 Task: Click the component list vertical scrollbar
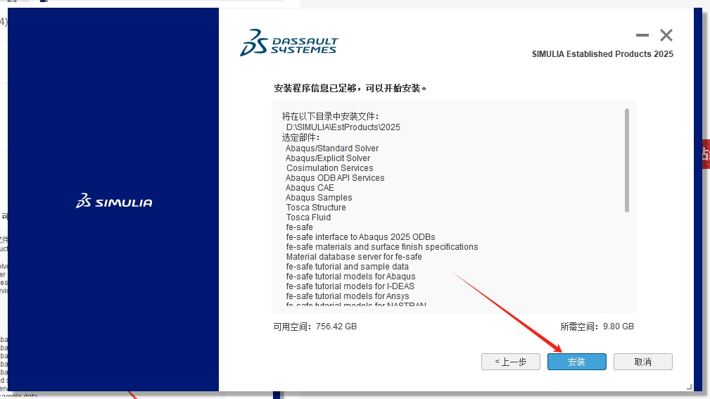tap(626, 160)
